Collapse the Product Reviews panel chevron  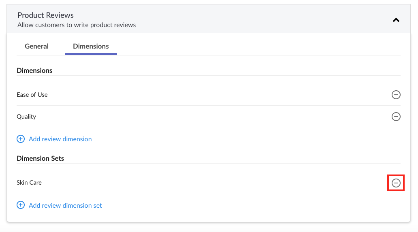[x=396, y=20]
